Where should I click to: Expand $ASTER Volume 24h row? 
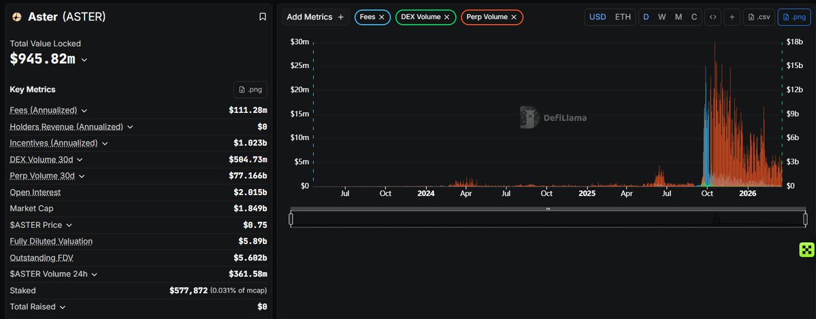[x=94, y=274]
